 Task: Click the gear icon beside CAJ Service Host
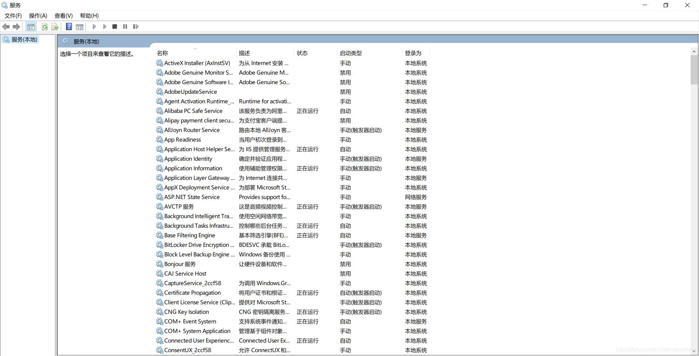159,274
